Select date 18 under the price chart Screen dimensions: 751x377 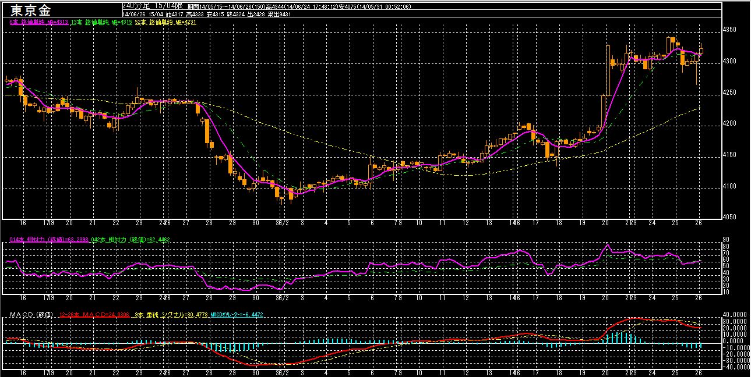559,223
